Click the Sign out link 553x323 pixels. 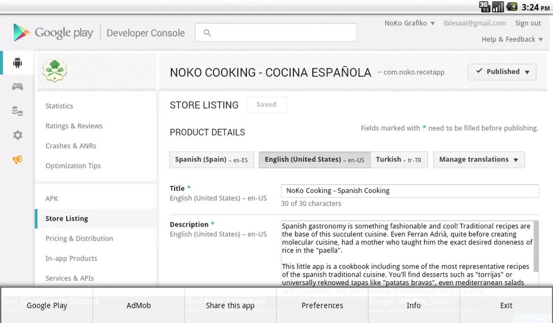click(x=528, y=23)
